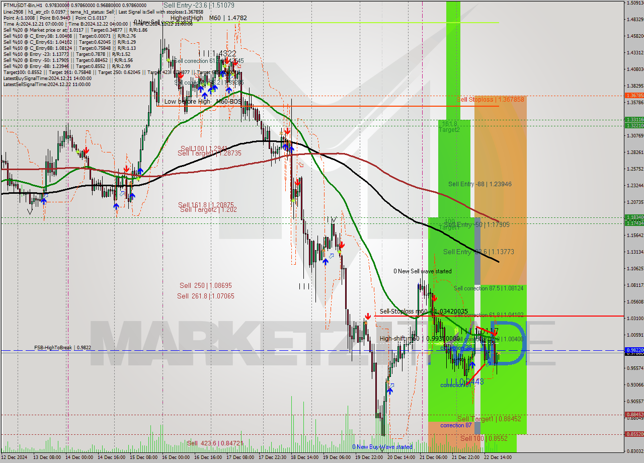Click the 'FSB-HighToBreak | 0.9822' label

pyautogui.click(x=63, y=348)
